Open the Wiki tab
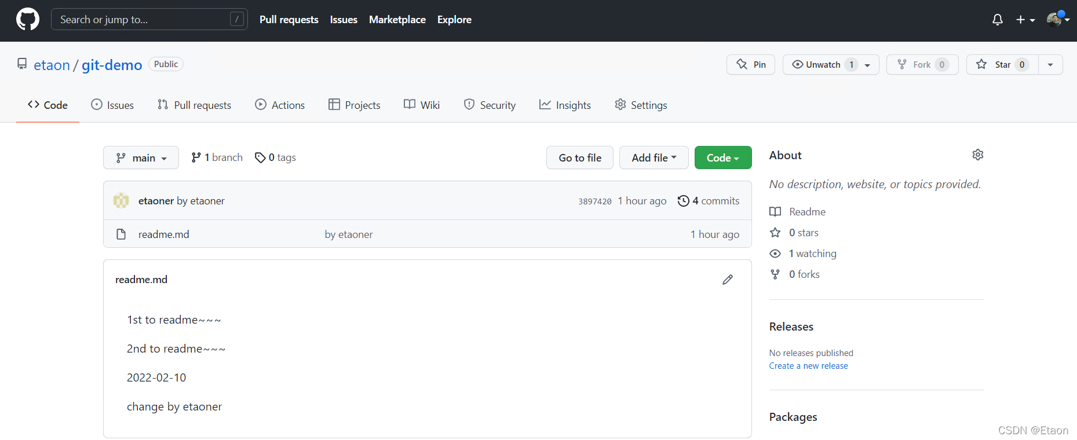The width and height of the screenshot is (1077, 440). [x=422, y=105]
